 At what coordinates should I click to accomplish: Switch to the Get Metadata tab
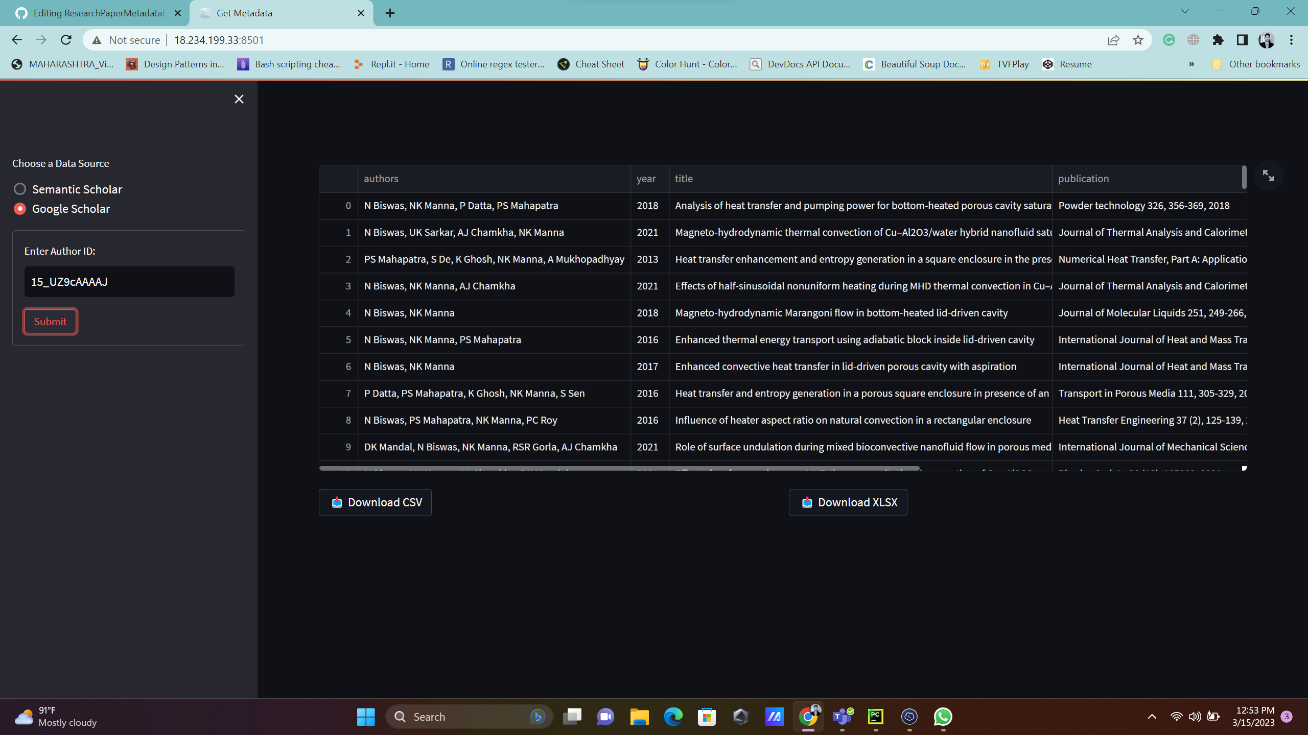pos(281,13)
